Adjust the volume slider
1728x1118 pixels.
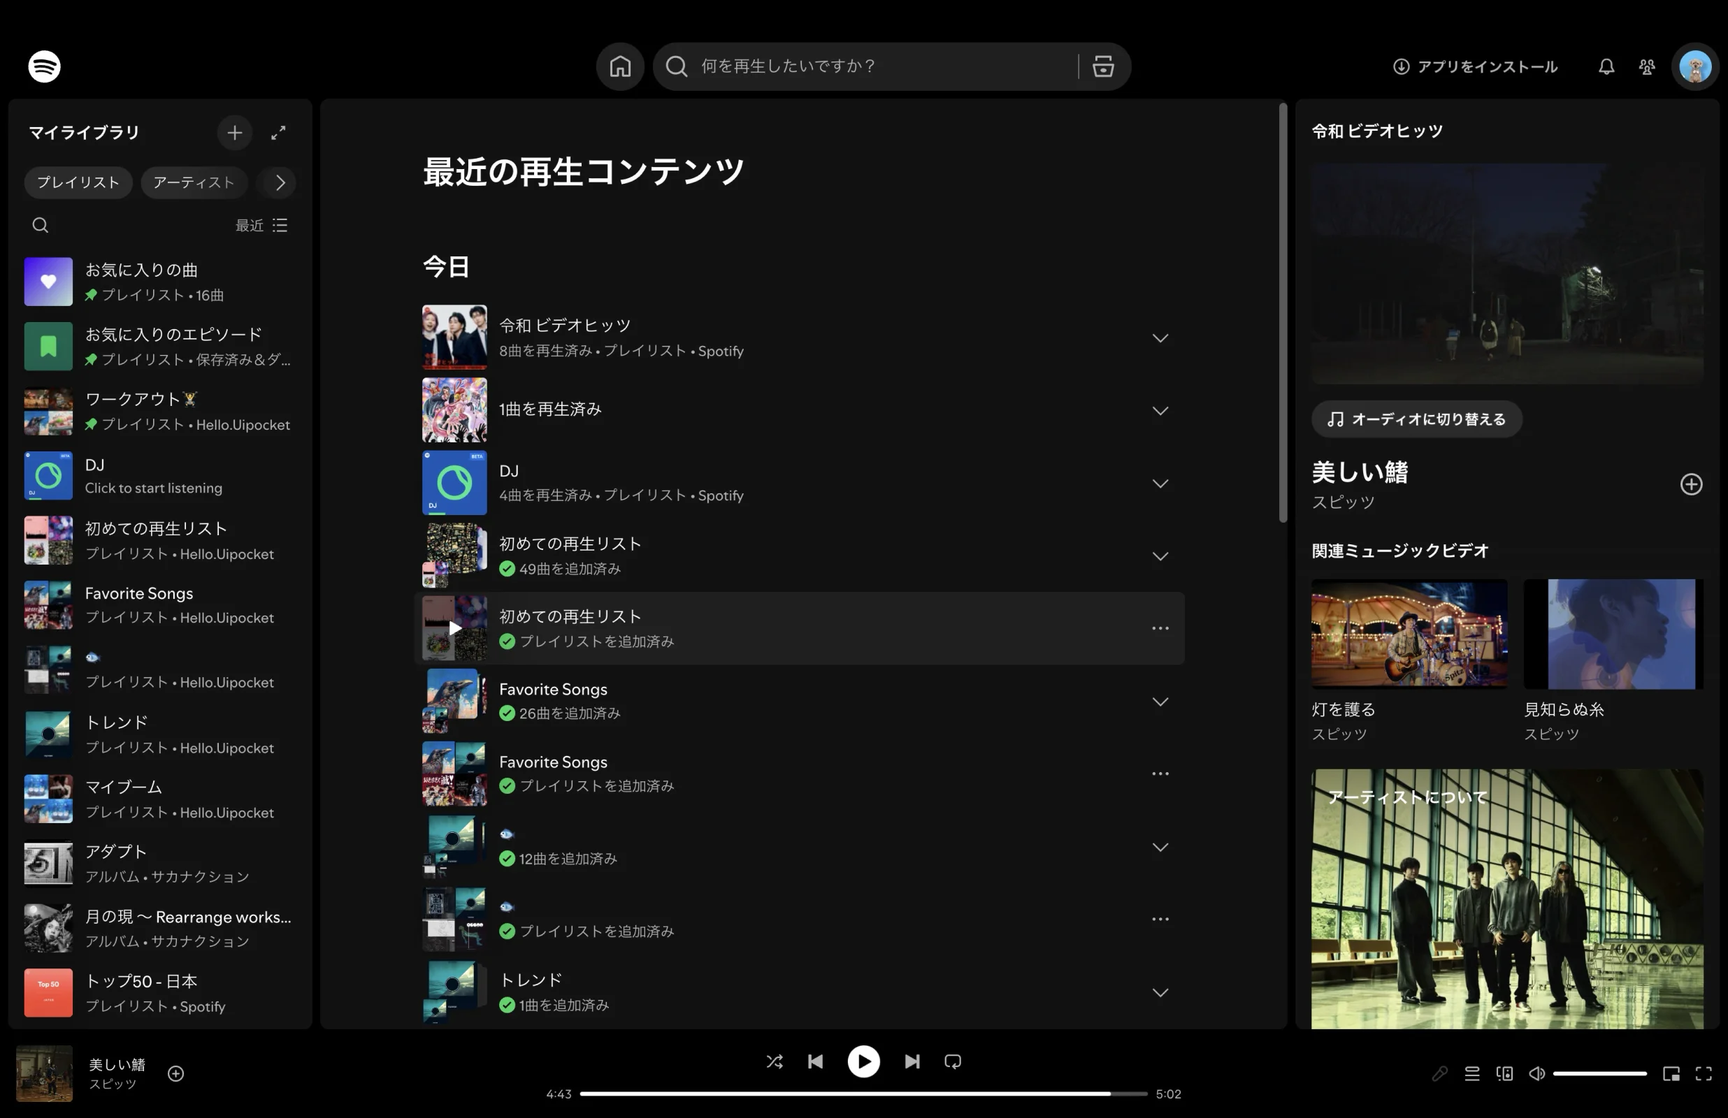[1599, 1074]
